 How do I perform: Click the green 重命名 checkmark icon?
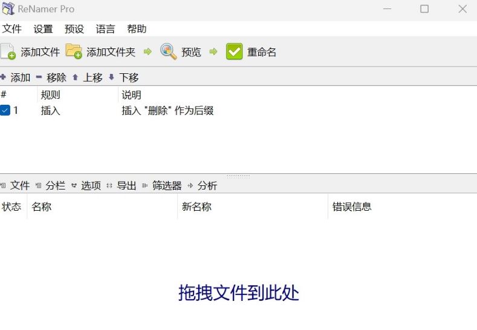coord(234,52)
